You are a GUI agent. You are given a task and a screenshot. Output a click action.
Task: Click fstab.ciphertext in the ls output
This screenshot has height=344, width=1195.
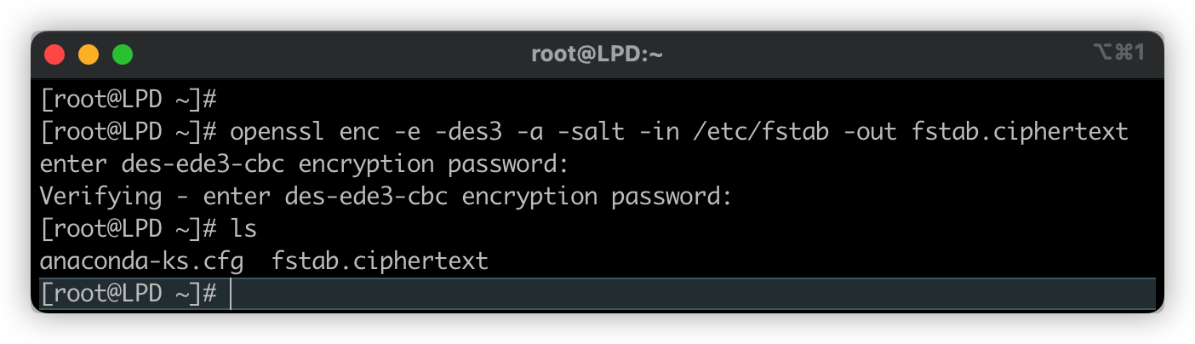tap(380, 261)
